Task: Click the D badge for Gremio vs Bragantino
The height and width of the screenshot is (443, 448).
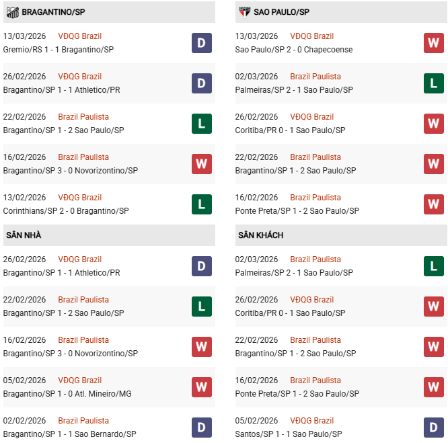Action: 201,43
